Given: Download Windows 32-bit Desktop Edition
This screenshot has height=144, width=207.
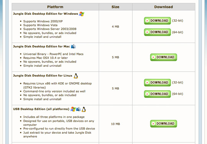Looking at the screenshot, I should tap(158, 21).
